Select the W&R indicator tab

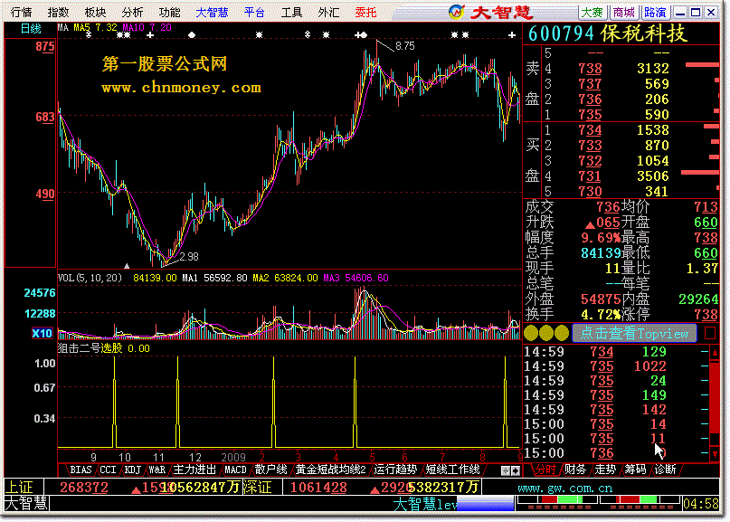click(x=157, y=470)
